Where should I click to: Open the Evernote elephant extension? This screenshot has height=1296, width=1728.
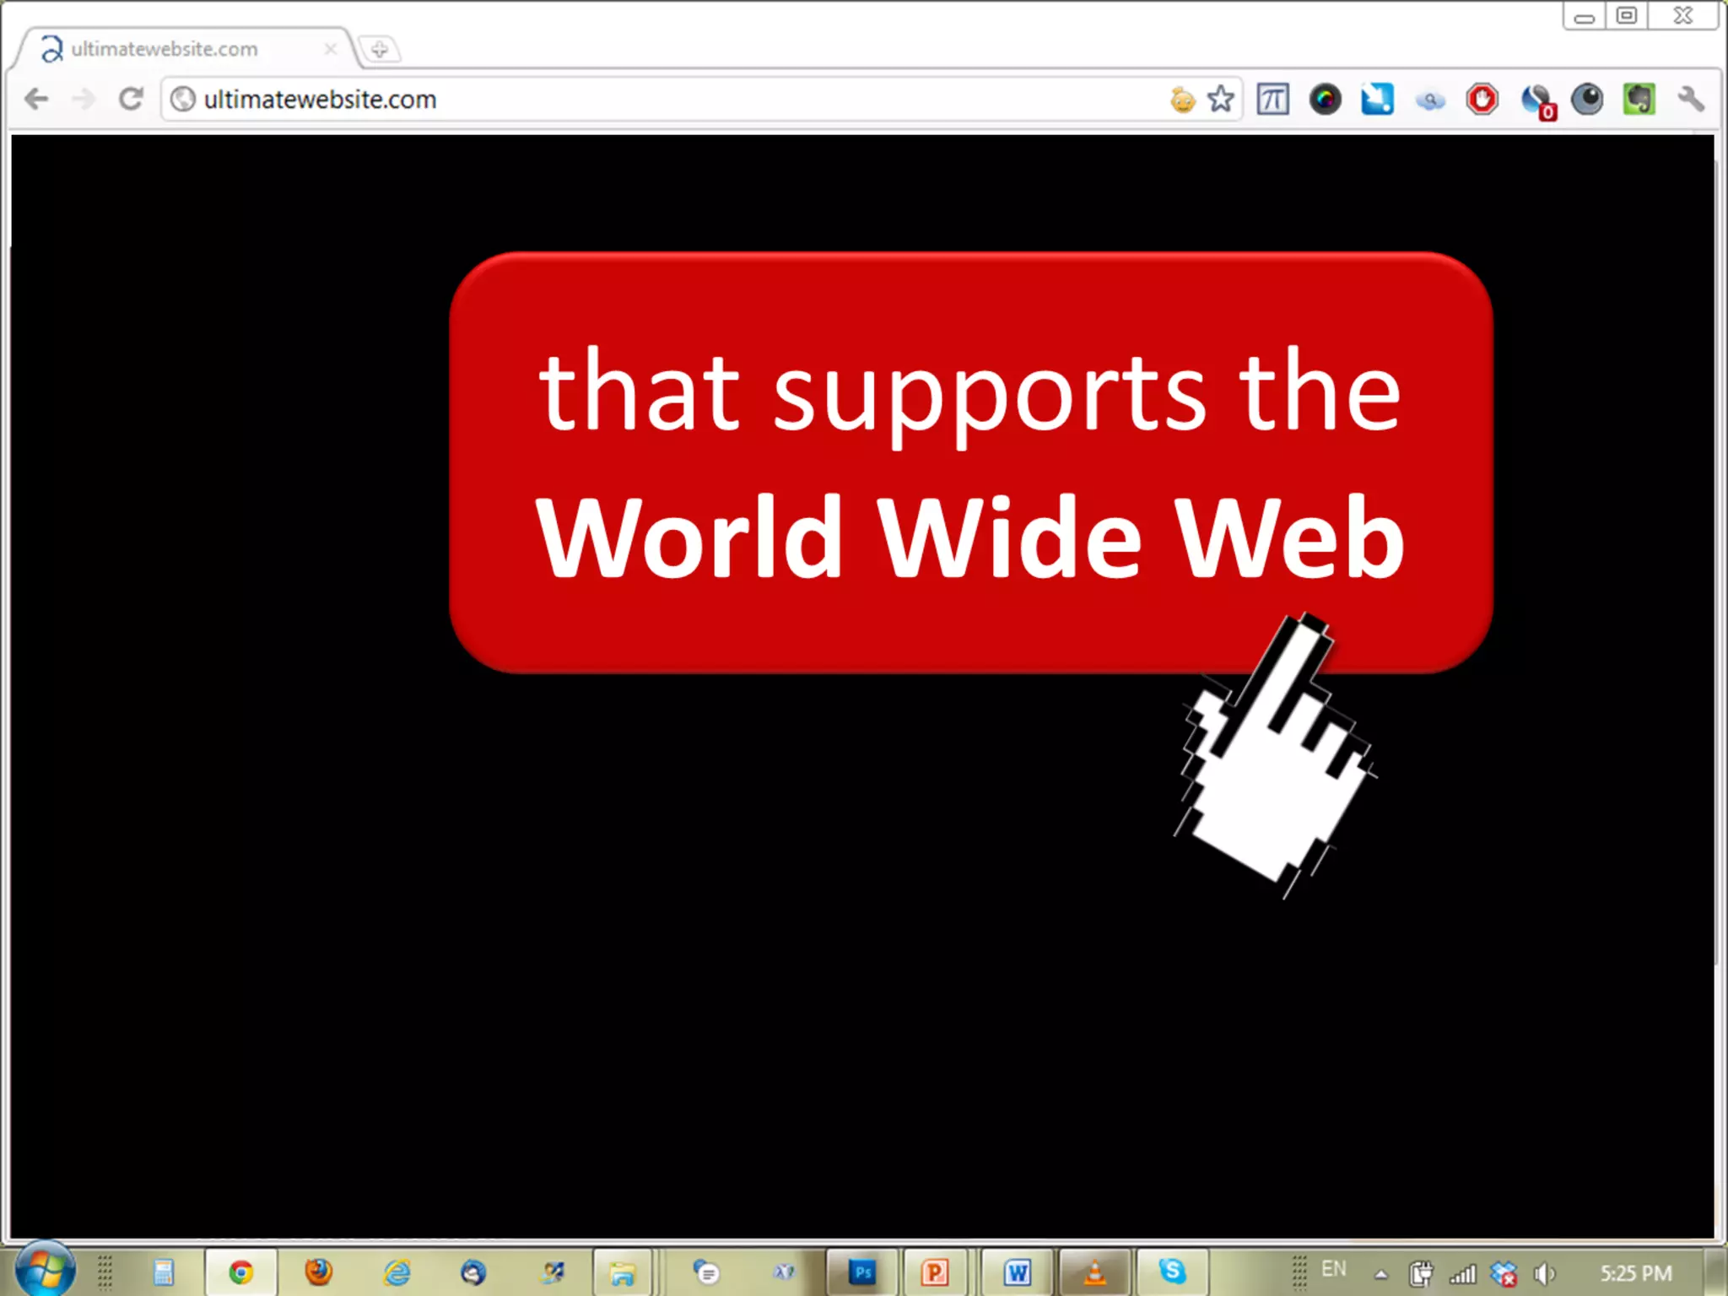point(1639,100)
